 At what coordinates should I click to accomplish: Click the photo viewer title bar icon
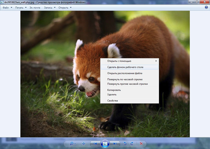2,2
